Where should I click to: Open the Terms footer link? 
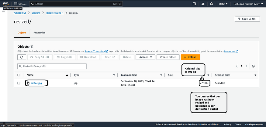[238, 125]
